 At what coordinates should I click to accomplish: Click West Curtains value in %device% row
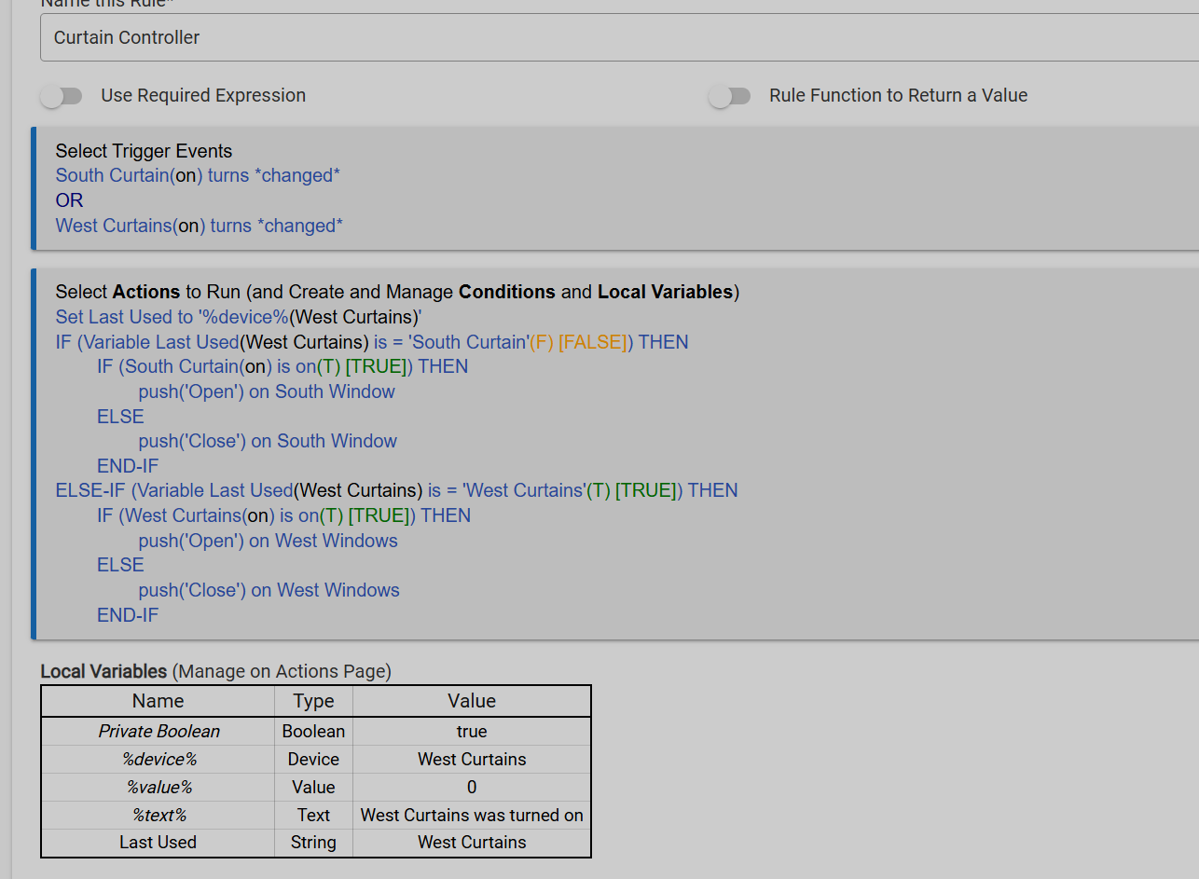pyautogui.click(x=472, y=760)
